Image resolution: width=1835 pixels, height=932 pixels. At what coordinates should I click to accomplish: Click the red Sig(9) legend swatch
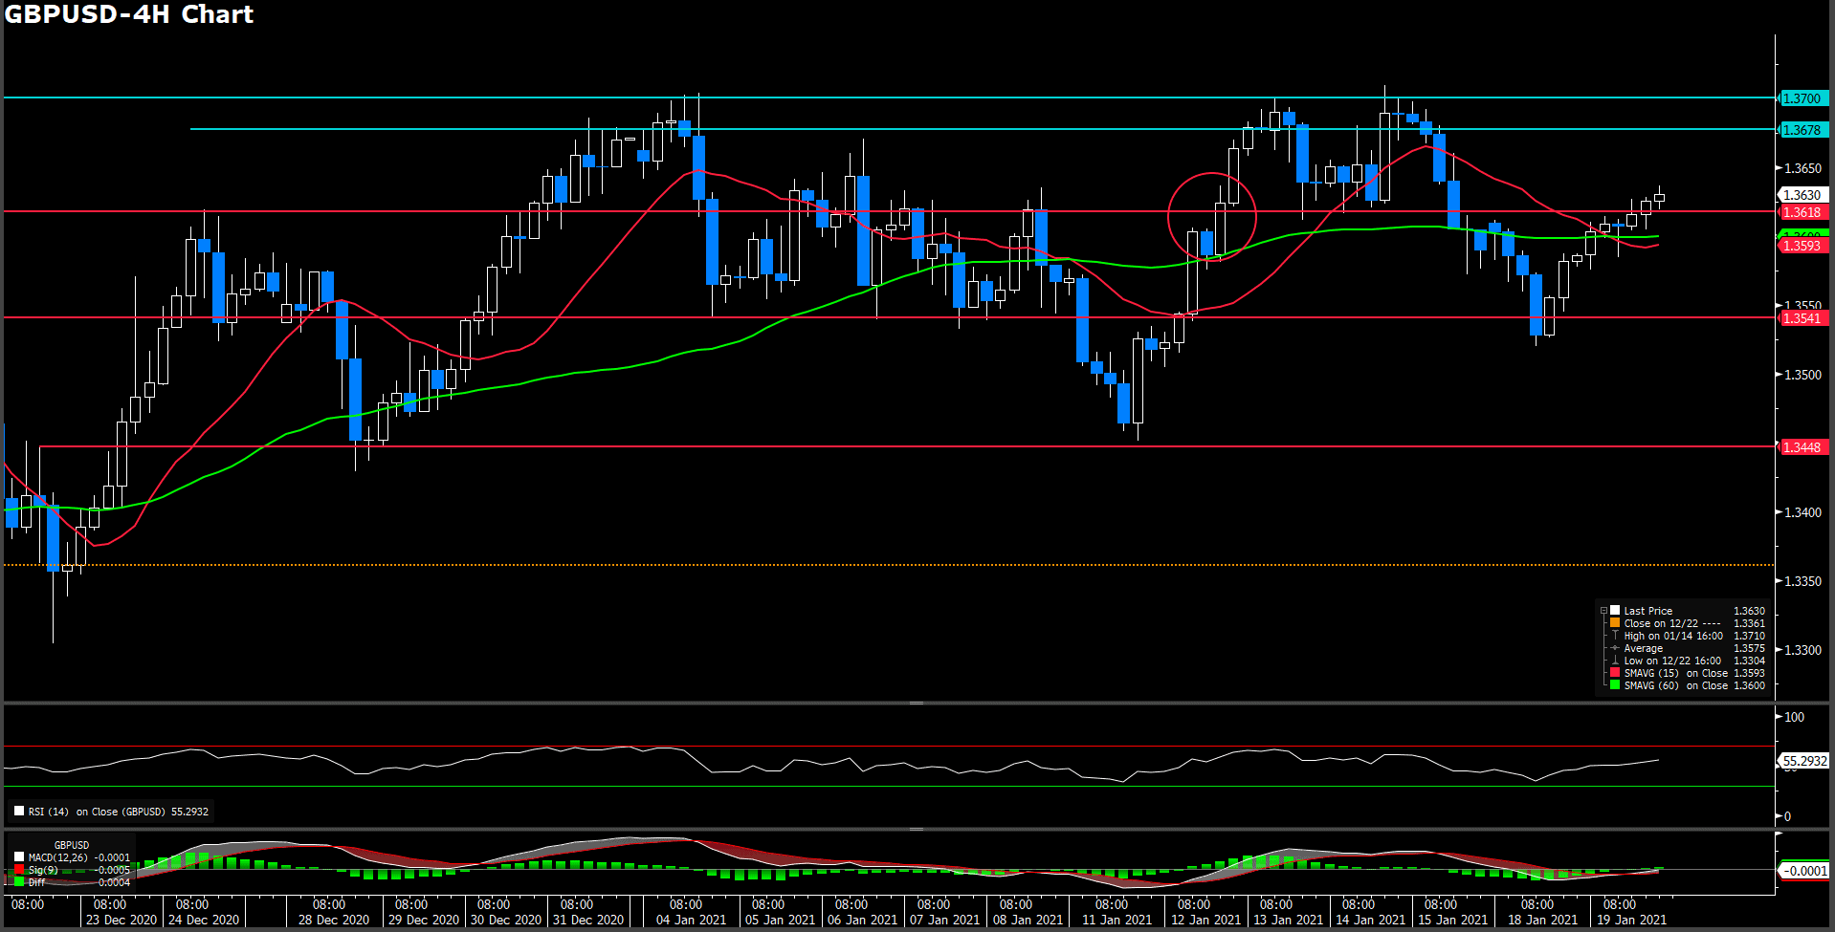[x=19, y=869]
